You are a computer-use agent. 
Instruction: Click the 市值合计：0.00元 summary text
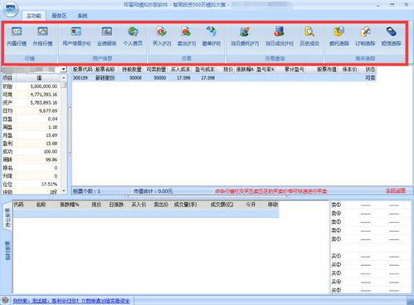coord(153,191)
